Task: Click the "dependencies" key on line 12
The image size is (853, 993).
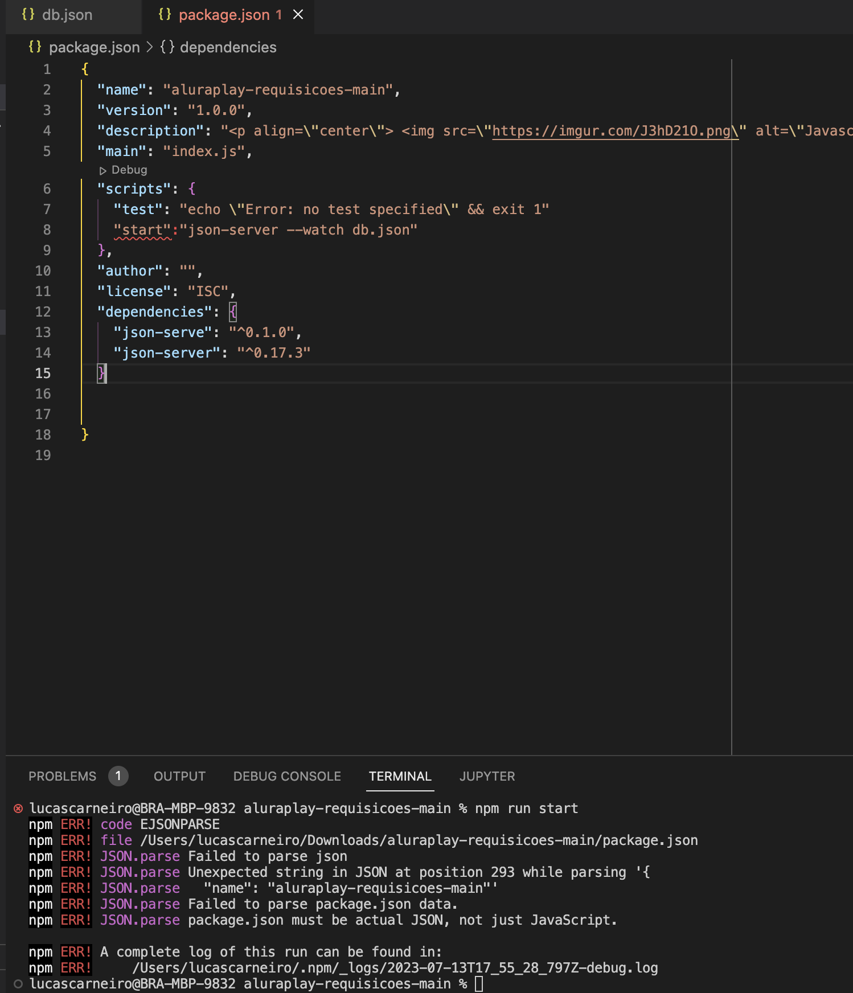Action: click(155, 312)
